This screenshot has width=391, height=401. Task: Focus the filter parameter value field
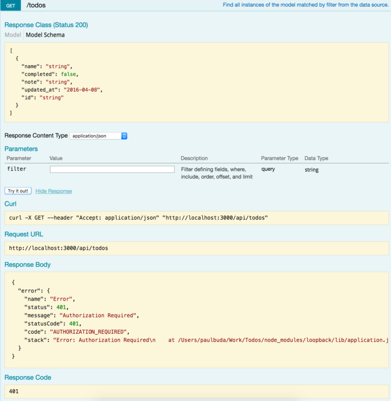tap(112, 169)
